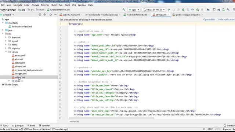Viewport: 235px width, 132px height.
Task: Click the horizontal scrollbar of the editor
Action: (x=112, y=118)
